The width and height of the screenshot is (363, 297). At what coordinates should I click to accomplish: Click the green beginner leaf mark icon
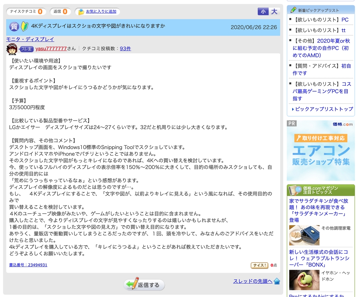coord(24,26)
